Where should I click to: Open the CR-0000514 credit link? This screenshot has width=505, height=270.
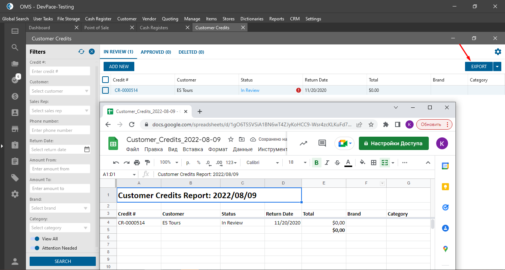126,90
